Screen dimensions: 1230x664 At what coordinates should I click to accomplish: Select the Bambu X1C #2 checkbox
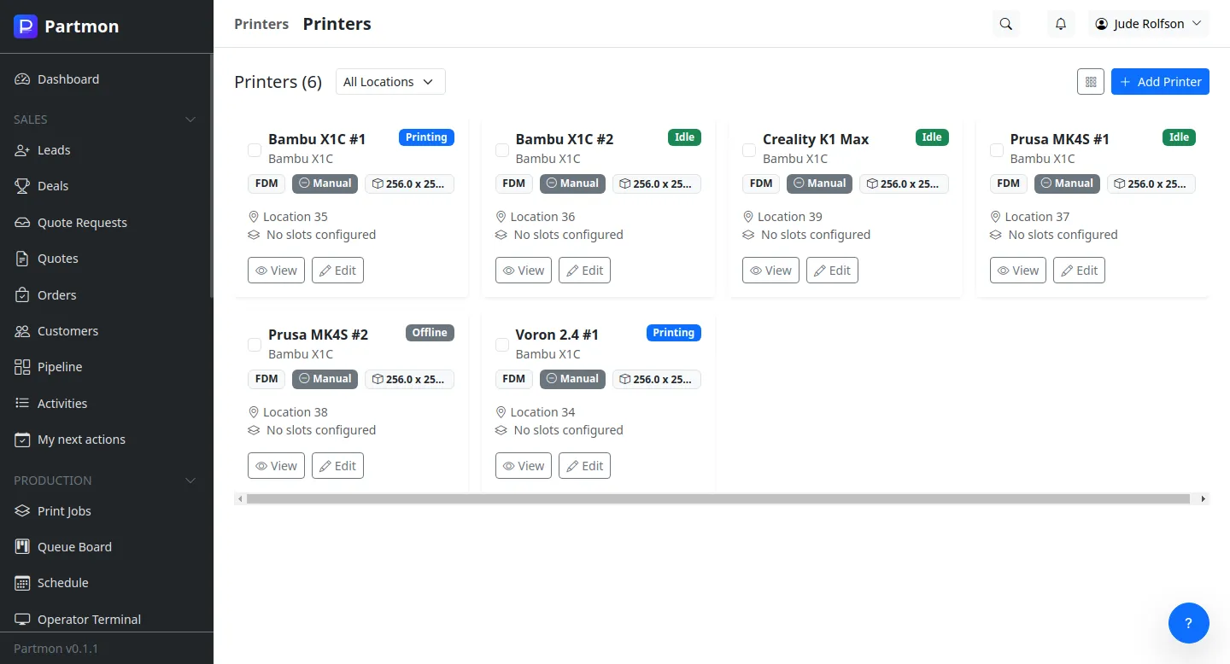(502, 150)
